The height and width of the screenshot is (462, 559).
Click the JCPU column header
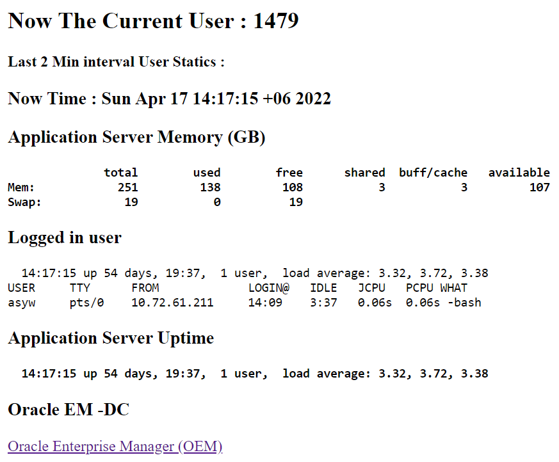click(371, 288)
